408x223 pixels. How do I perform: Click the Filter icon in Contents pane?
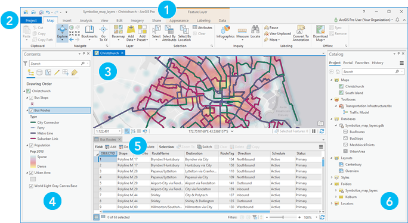[x=25, y=63]
